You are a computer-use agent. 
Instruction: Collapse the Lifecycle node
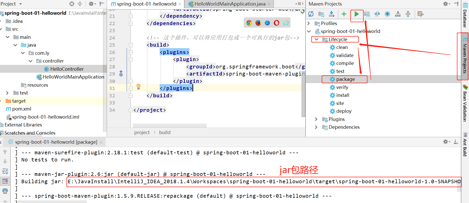316,39
